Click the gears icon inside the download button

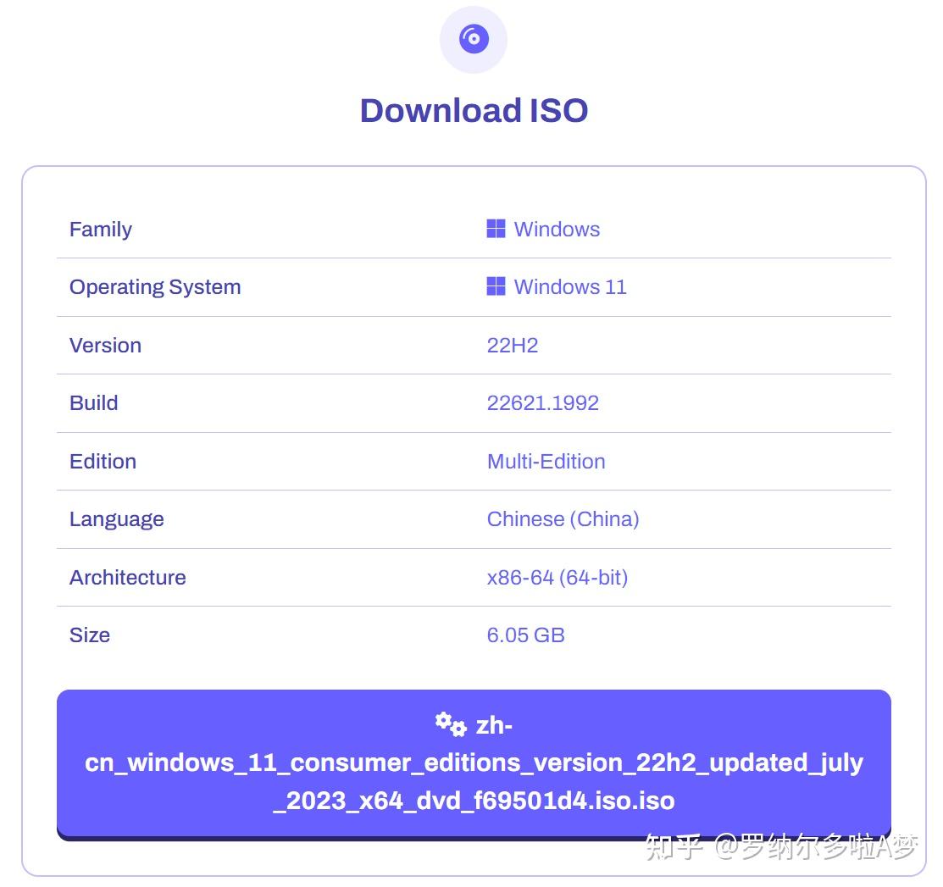[x=450, y=723]
